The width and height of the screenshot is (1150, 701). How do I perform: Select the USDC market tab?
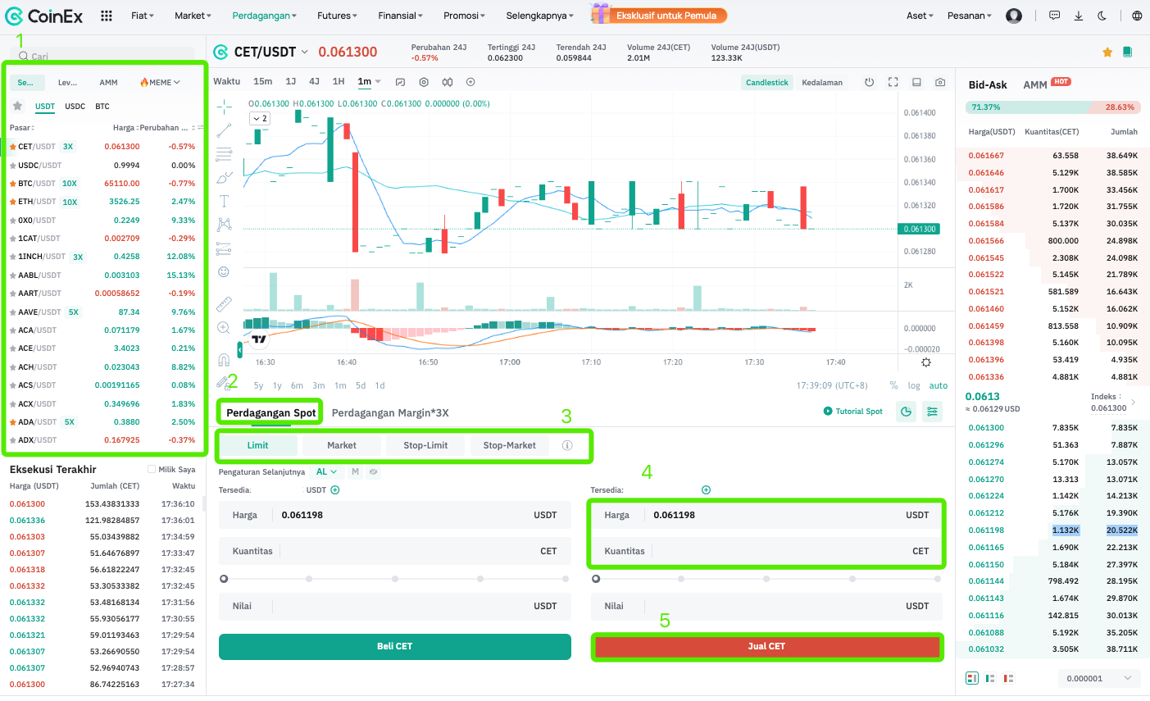coord(75,106)
